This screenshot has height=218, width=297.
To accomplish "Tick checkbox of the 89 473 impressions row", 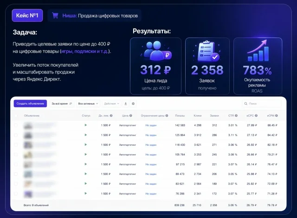I will pos(16,174).
